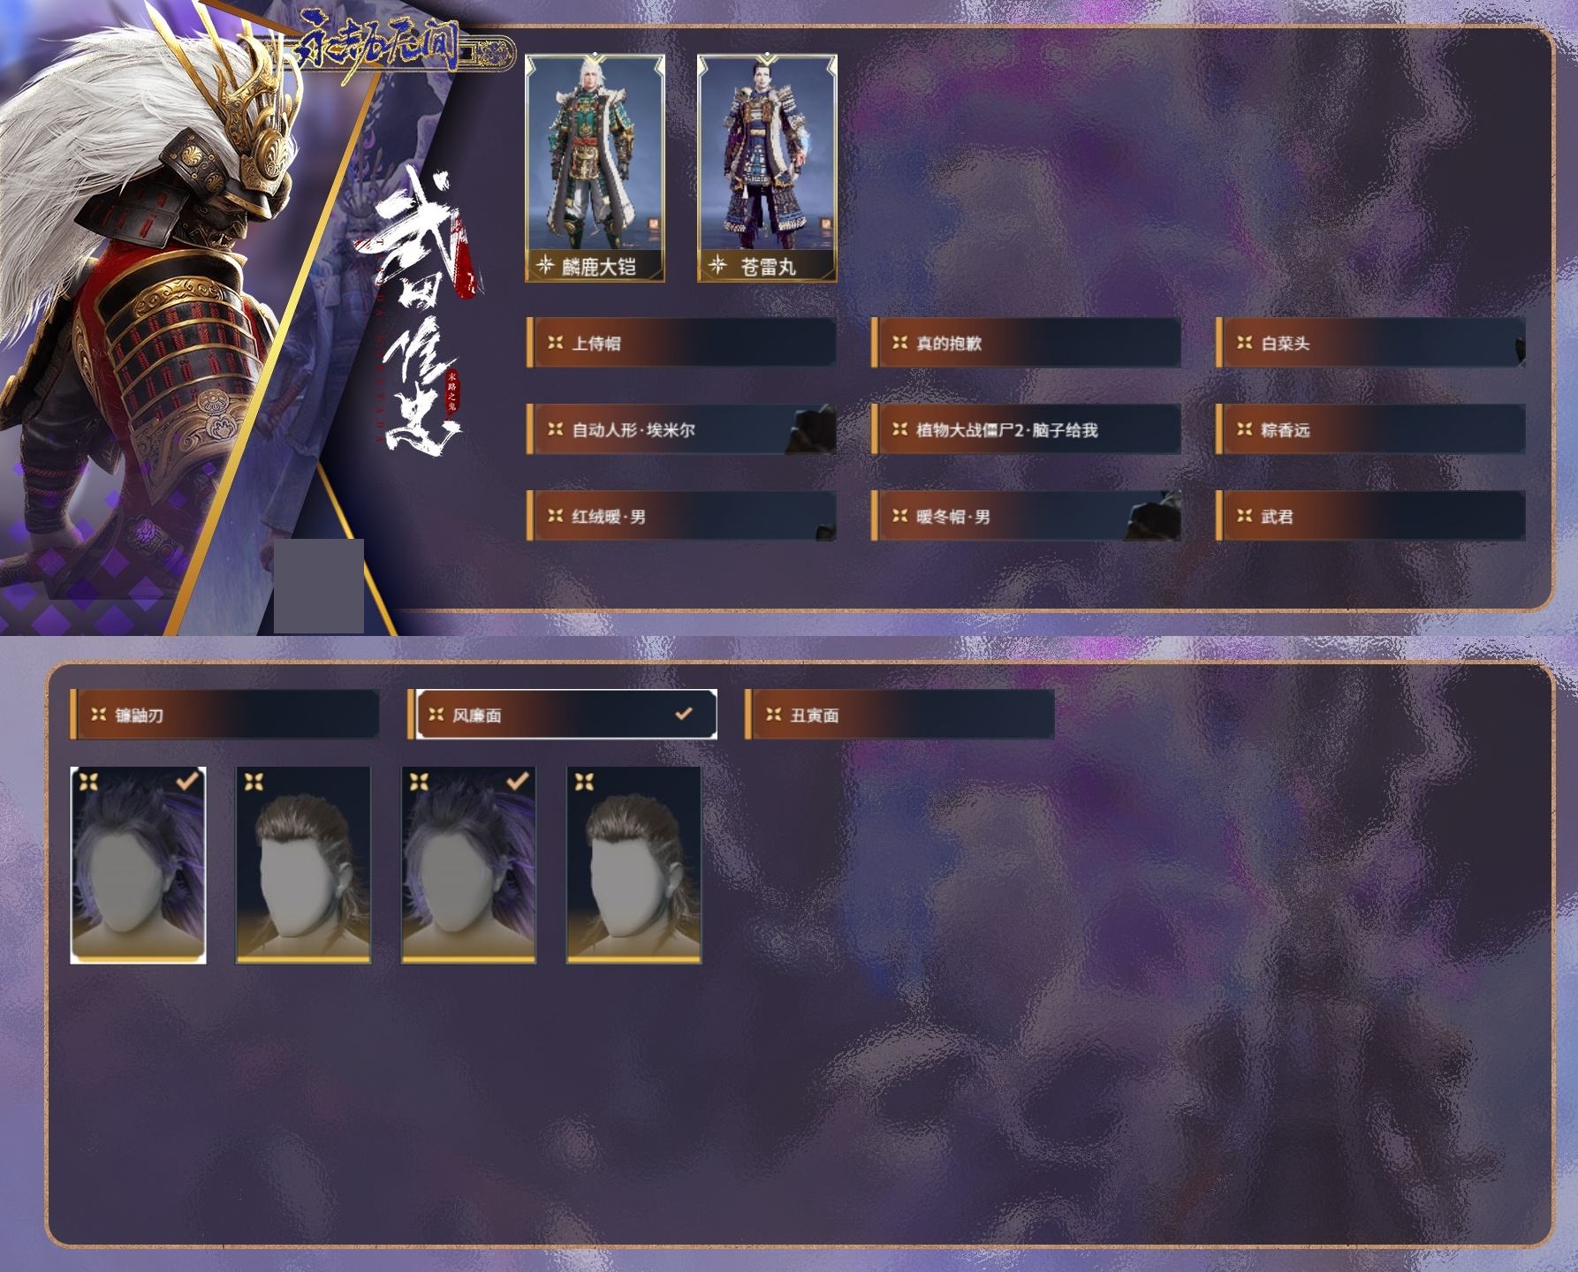Open the 自动人形·埃米尔 item entry

coord(681,429)
